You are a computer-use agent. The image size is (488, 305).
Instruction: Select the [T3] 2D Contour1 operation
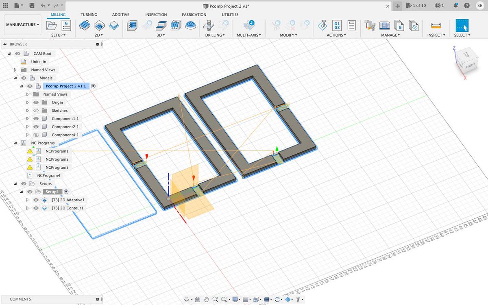point(68,208)
